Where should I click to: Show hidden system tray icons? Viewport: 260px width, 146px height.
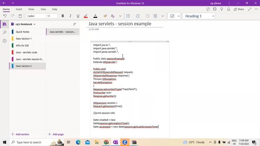(x=210, y=142)
